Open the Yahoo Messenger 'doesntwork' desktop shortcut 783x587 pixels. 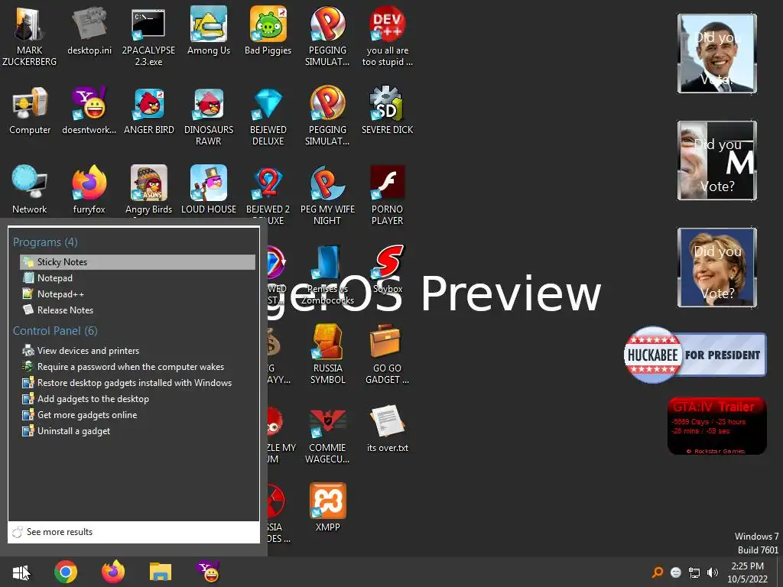pyautogui.click(x=89, y=110)
